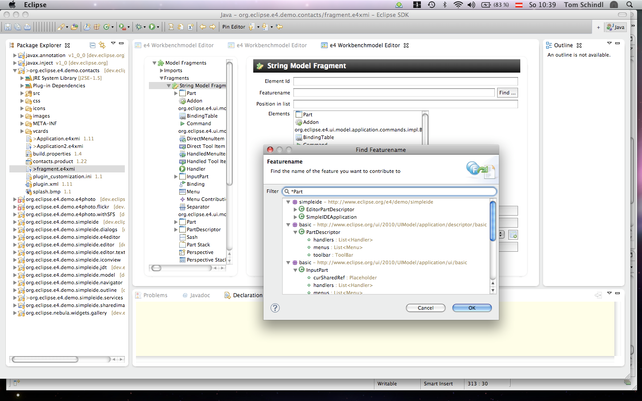Screen dimensions: 642x401
Task: Click the Java perspective button
Action: click(x=616, y=27)
